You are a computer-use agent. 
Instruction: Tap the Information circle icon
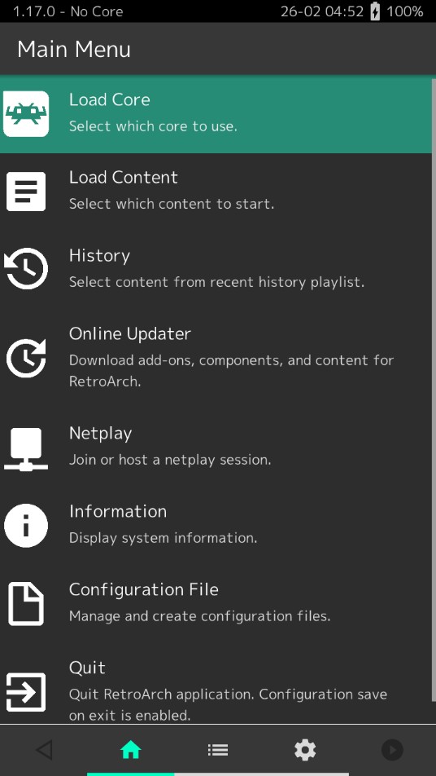(26, 526)
